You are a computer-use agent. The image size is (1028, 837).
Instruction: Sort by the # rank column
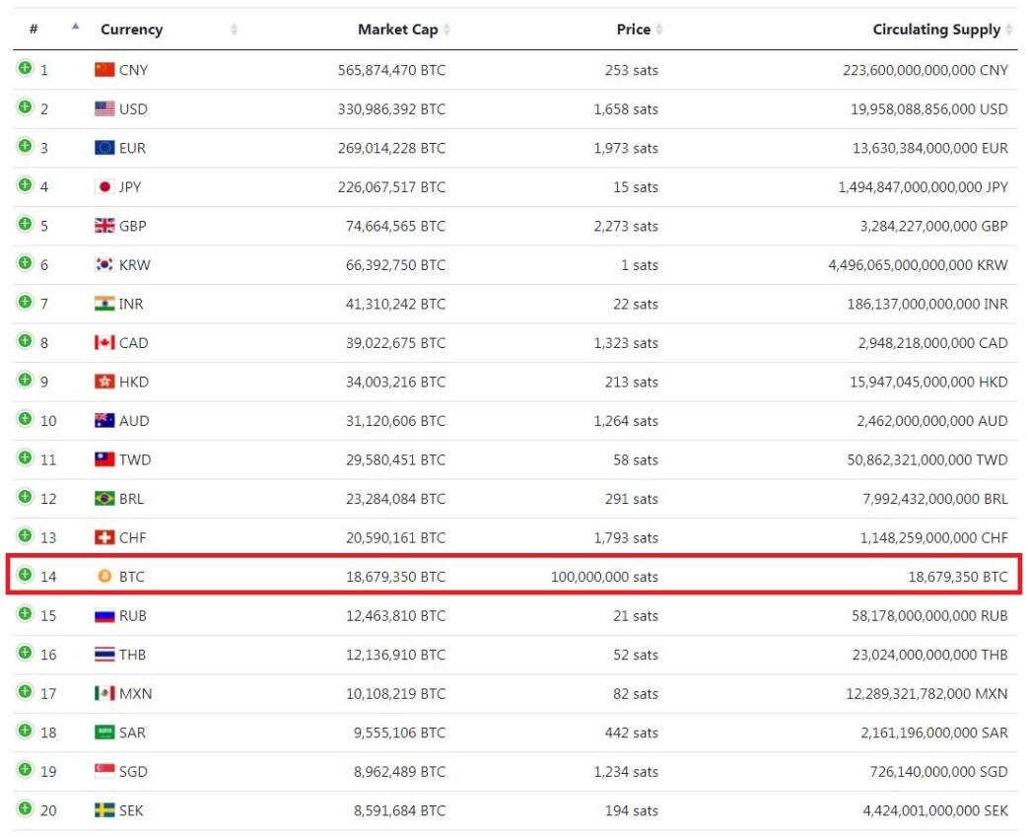(x=34, y=30)
